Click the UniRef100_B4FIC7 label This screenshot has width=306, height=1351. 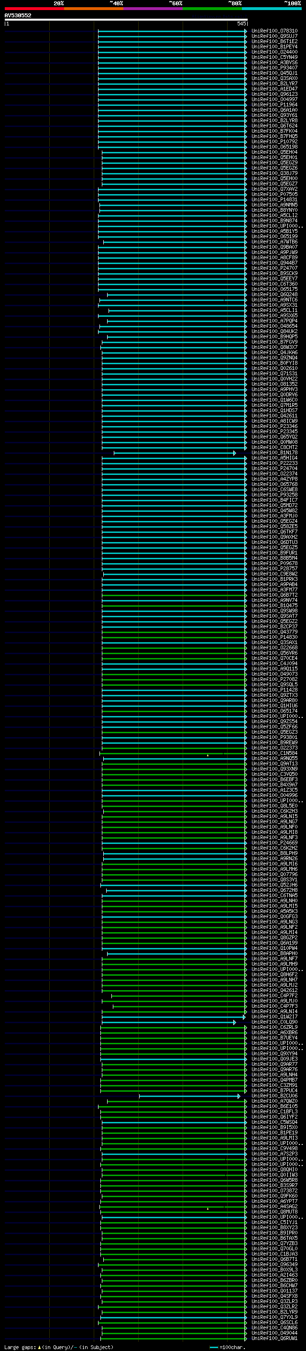pyautogui.click(x=274, y=500)
